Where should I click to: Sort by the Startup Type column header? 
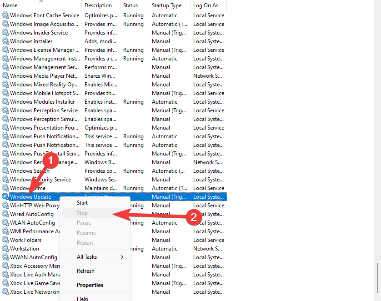click(x=166, y=5)
